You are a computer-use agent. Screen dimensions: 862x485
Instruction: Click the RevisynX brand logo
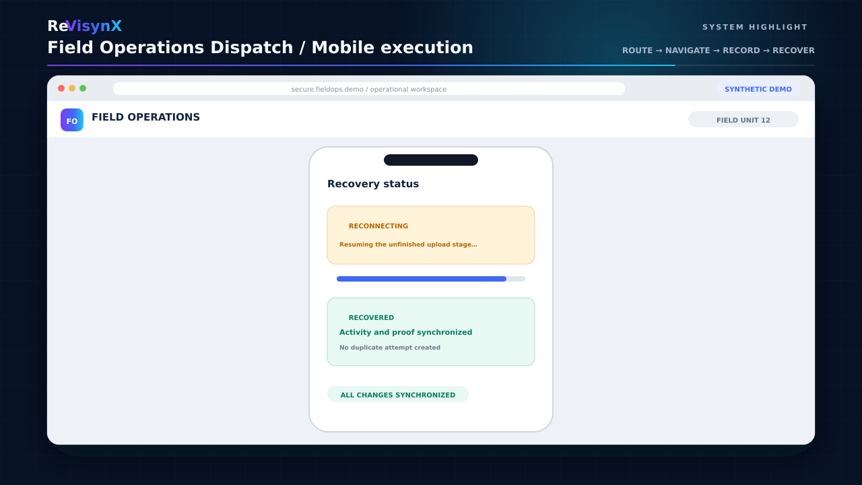tap(84, 26)
